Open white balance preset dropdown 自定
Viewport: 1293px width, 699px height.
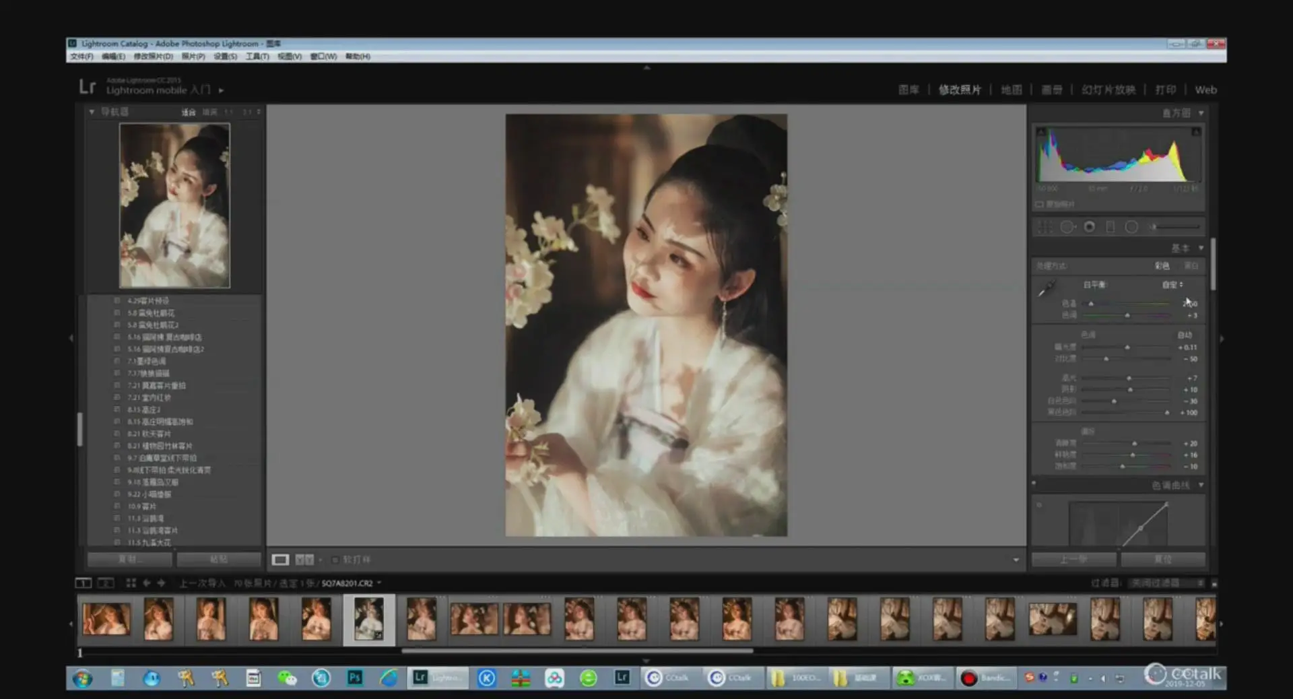point(1172,285)
